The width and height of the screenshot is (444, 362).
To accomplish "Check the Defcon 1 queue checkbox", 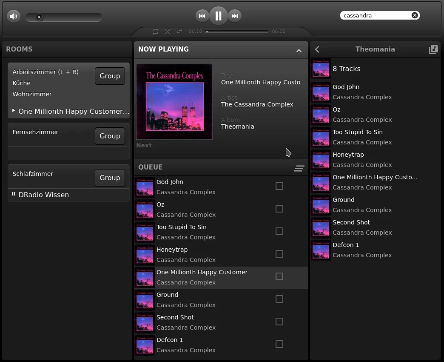I will [279, 344].
